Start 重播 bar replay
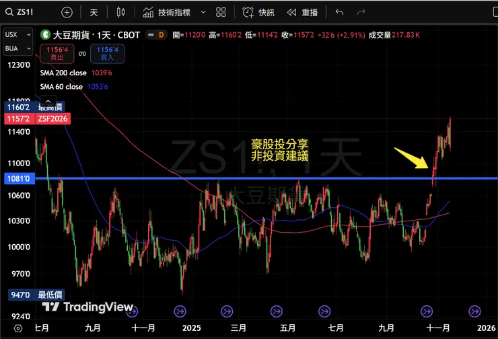This screenshot has width=498, height=339. [302, 12]
